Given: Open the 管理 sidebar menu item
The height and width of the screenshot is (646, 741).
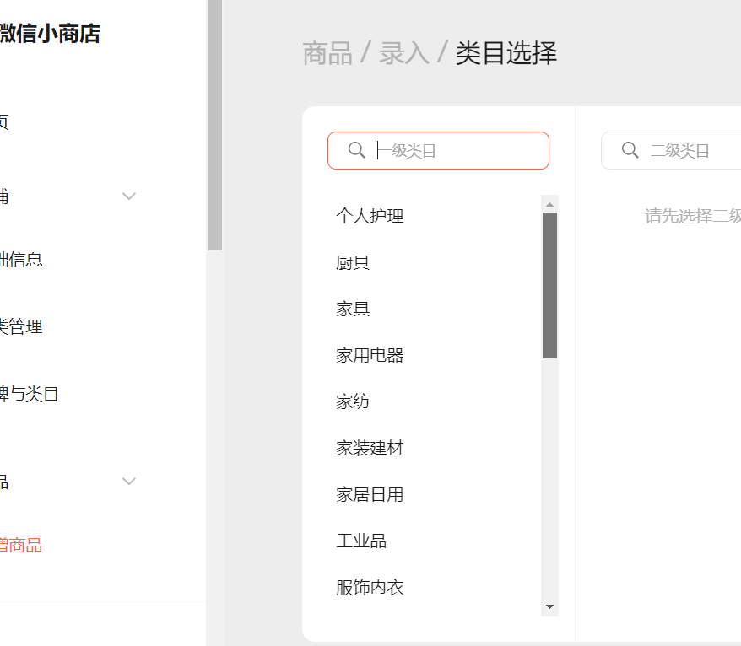Looking at the screenshot, I should (21, 326).
